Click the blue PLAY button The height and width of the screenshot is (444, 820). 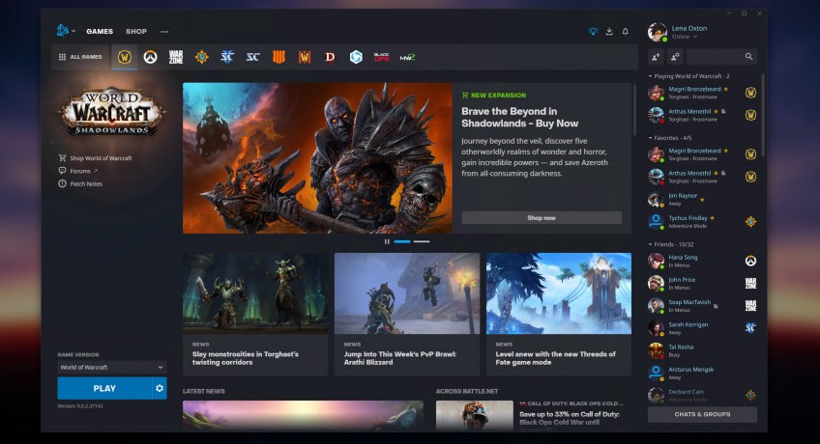pyautogui.click(x=104, y=388)
